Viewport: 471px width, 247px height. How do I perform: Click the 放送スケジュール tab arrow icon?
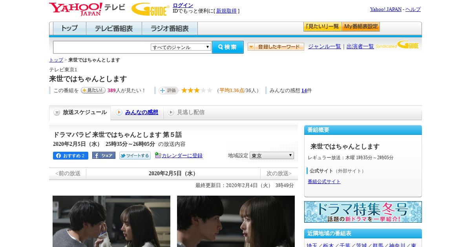coord(57,113)
